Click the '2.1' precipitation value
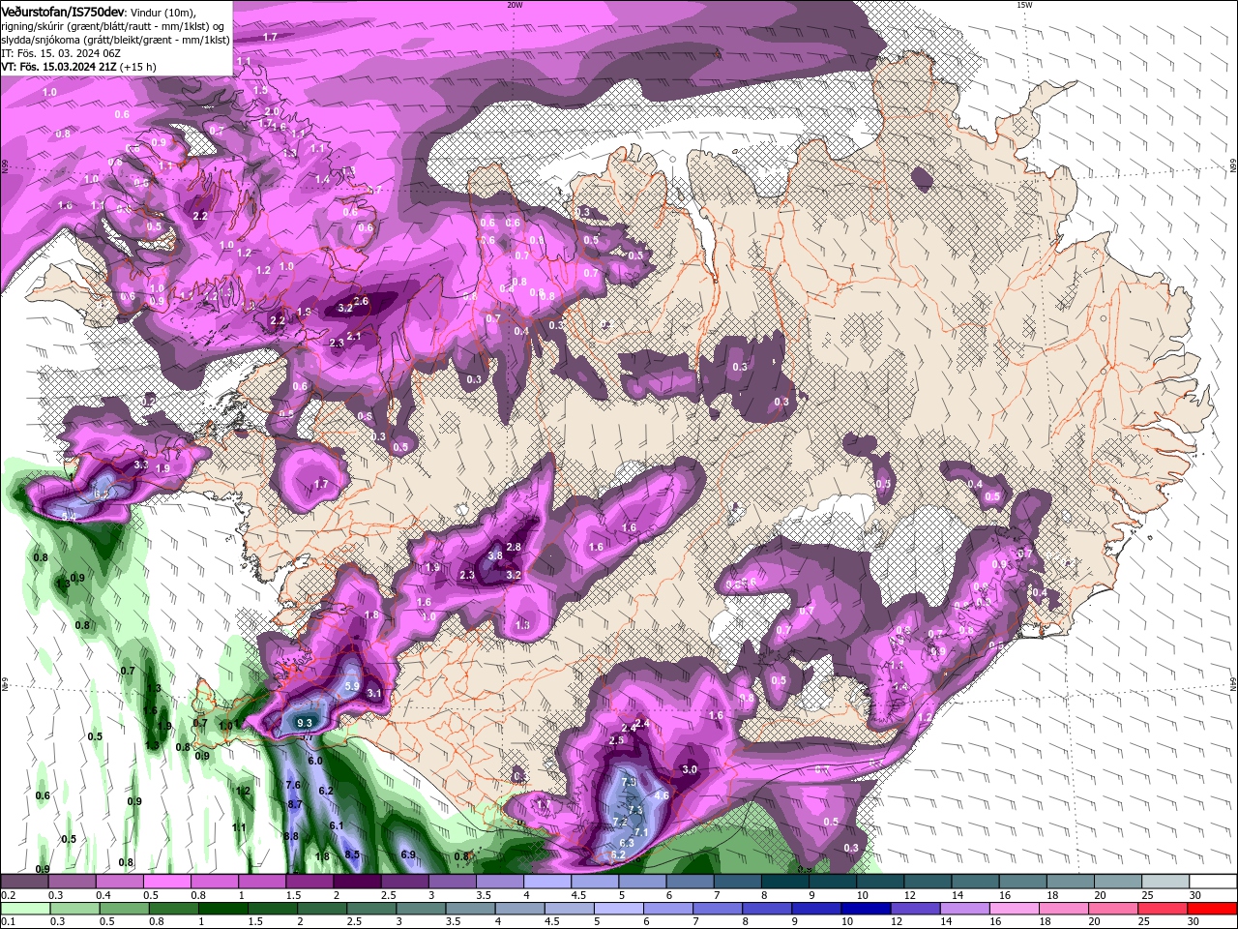Image resolution: width=1238 pixels, height=929 pixels. pos(354,336)
